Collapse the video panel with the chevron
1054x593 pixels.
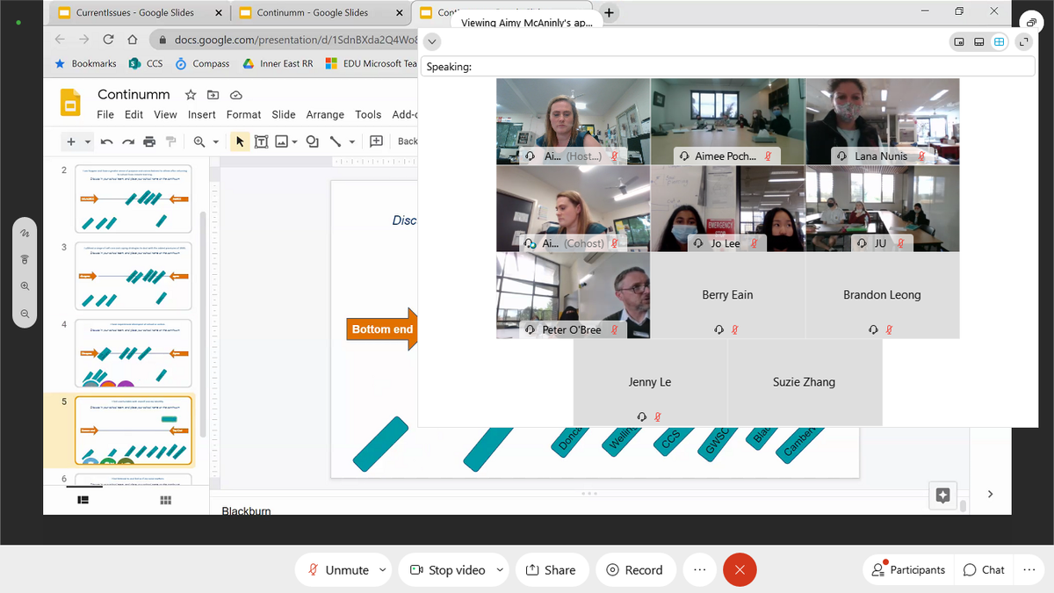[432, 42]
